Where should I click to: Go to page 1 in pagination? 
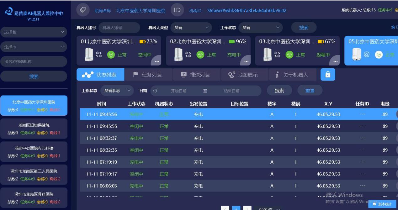pyautogui.click(x=236, y=209)
